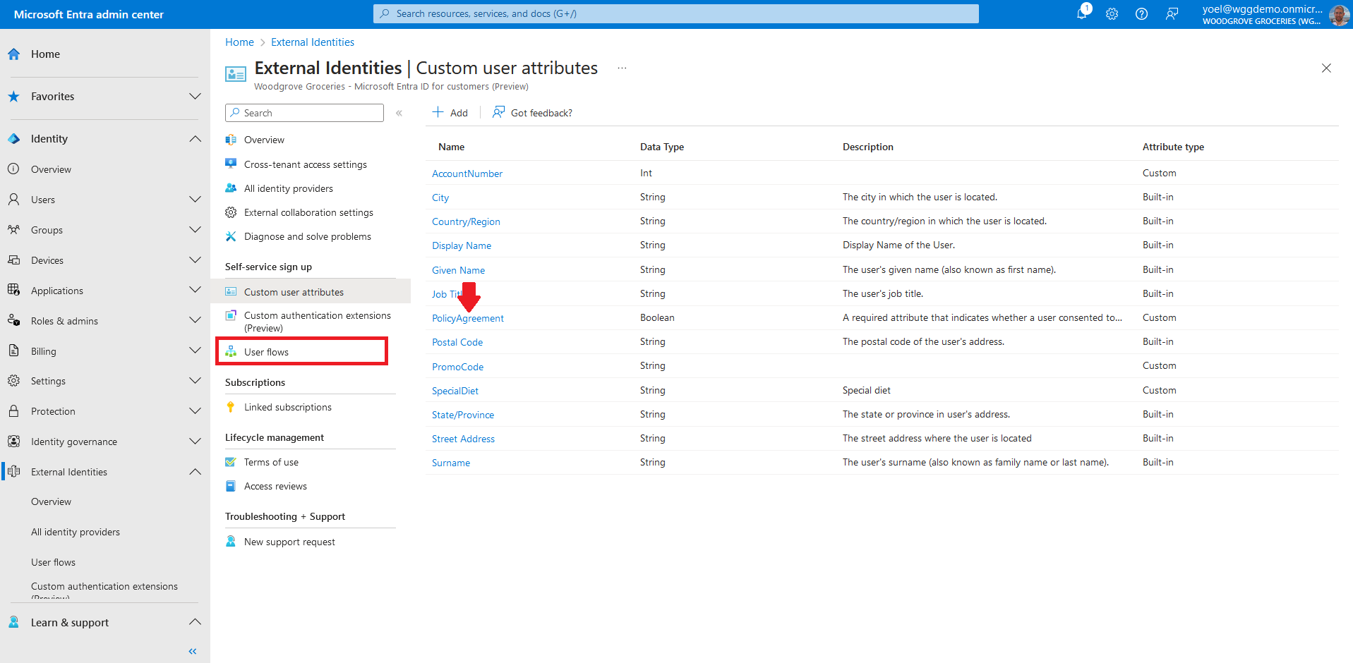
Task: Click the help question mark icon
Action: 1141,14
